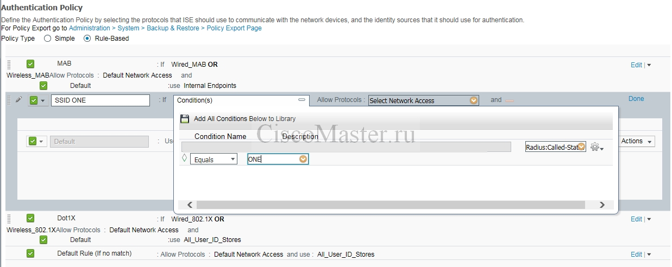Click the orange arrow in the ONE value box

pos(303,159)
